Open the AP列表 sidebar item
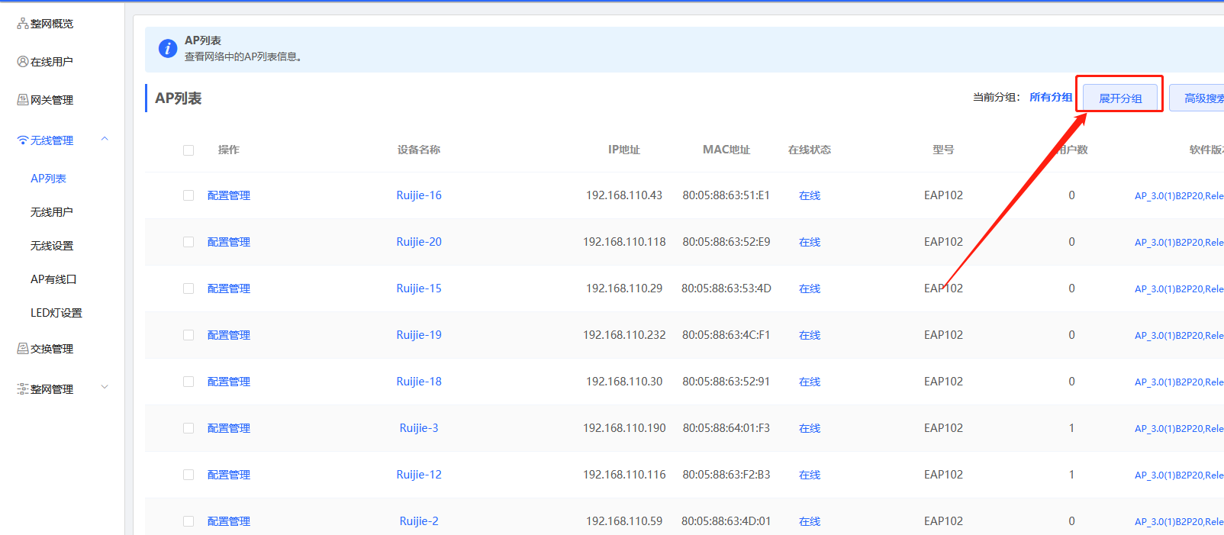 48,179
